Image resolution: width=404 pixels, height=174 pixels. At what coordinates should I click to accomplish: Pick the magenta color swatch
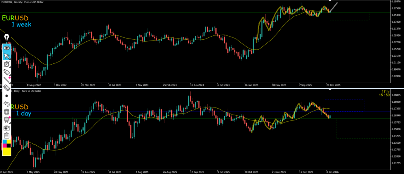click(4, 146)
